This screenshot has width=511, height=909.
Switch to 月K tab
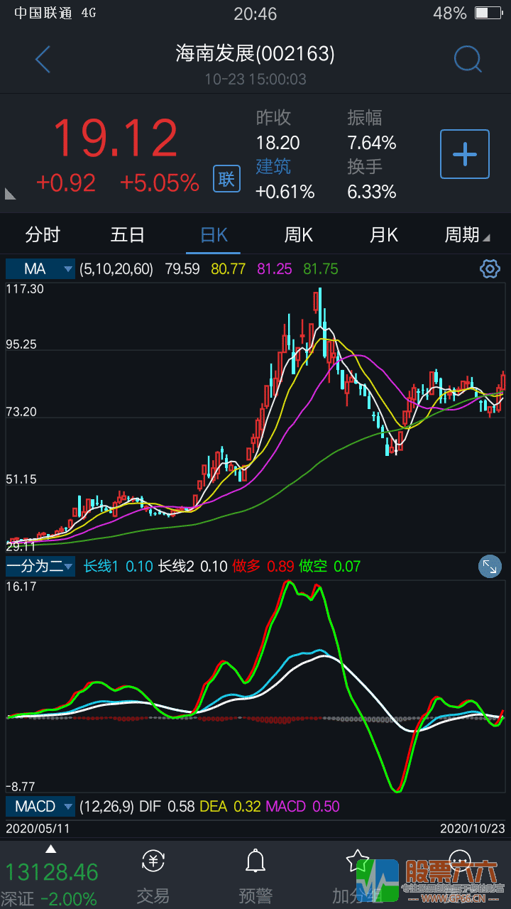(384, 234)
